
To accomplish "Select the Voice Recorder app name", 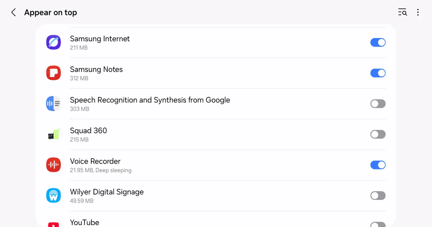I will click(95, 161).
